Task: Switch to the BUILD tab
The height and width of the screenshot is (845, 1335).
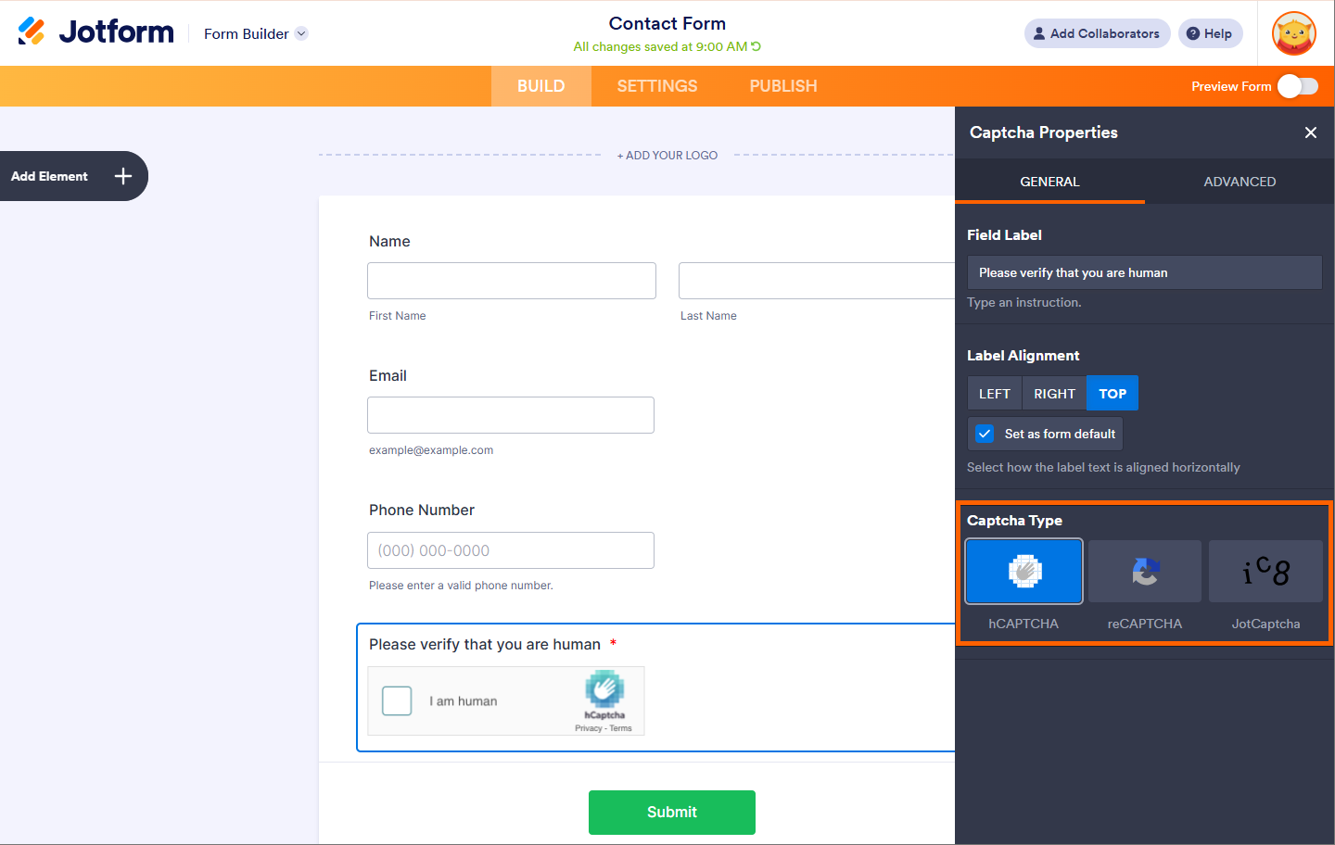Action: click(541, 86)
